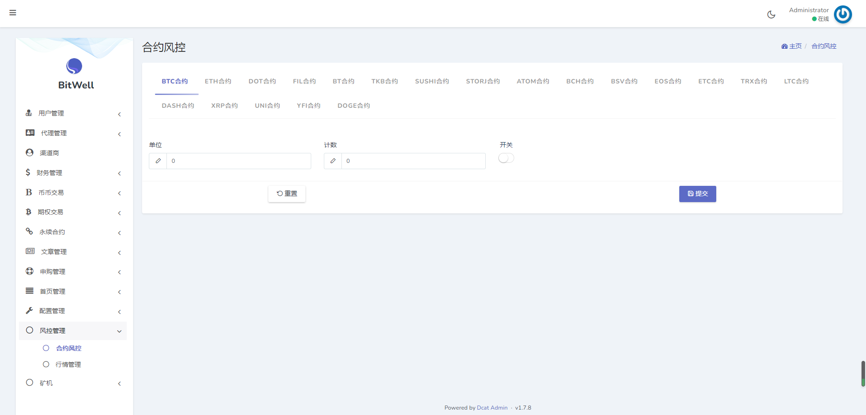Screen dimensions: 866x415
Task: Click the pencil icon beside 计数 field
Action: (x=333, y=161)
